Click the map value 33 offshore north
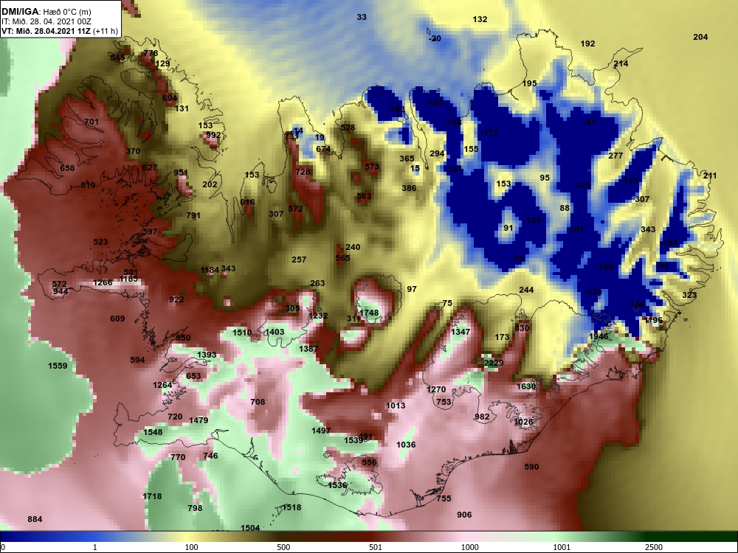The image size is (738, 553). coord(362,17)
